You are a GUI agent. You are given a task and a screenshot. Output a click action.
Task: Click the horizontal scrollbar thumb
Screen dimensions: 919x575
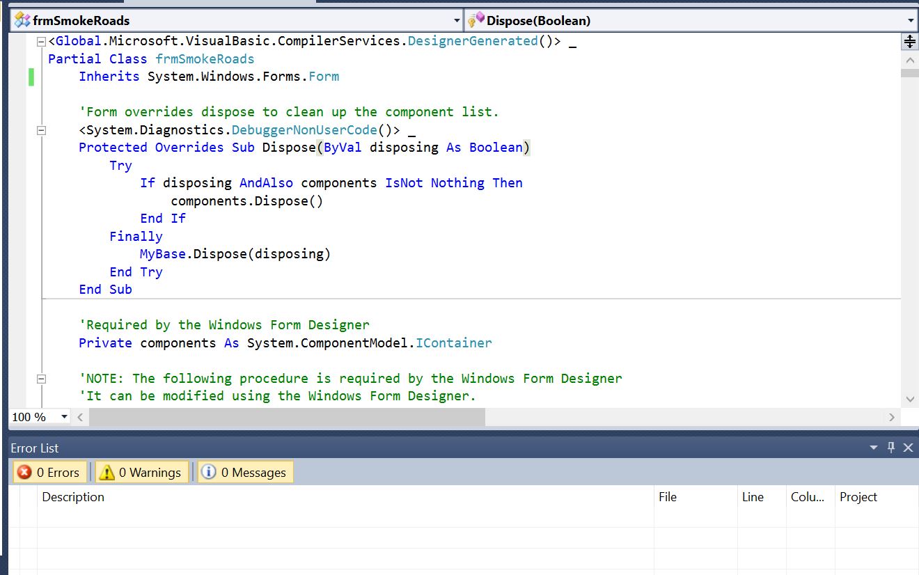point(287,417)
